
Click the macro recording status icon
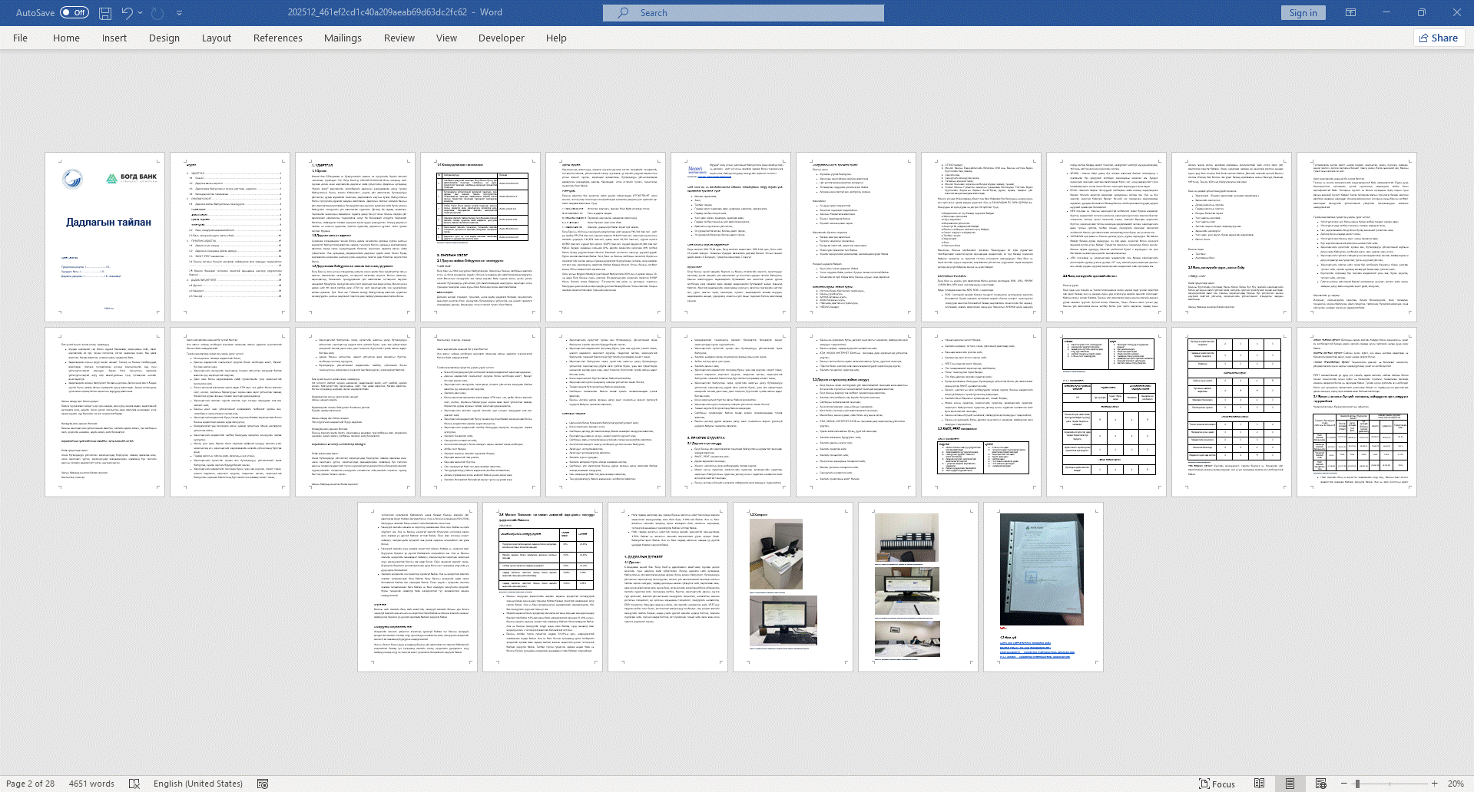263,784
